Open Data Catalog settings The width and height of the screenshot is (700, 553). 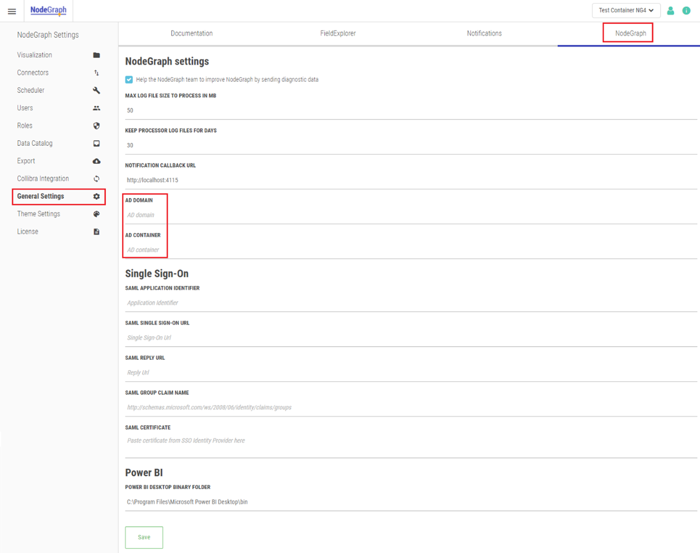pos(35,143)
